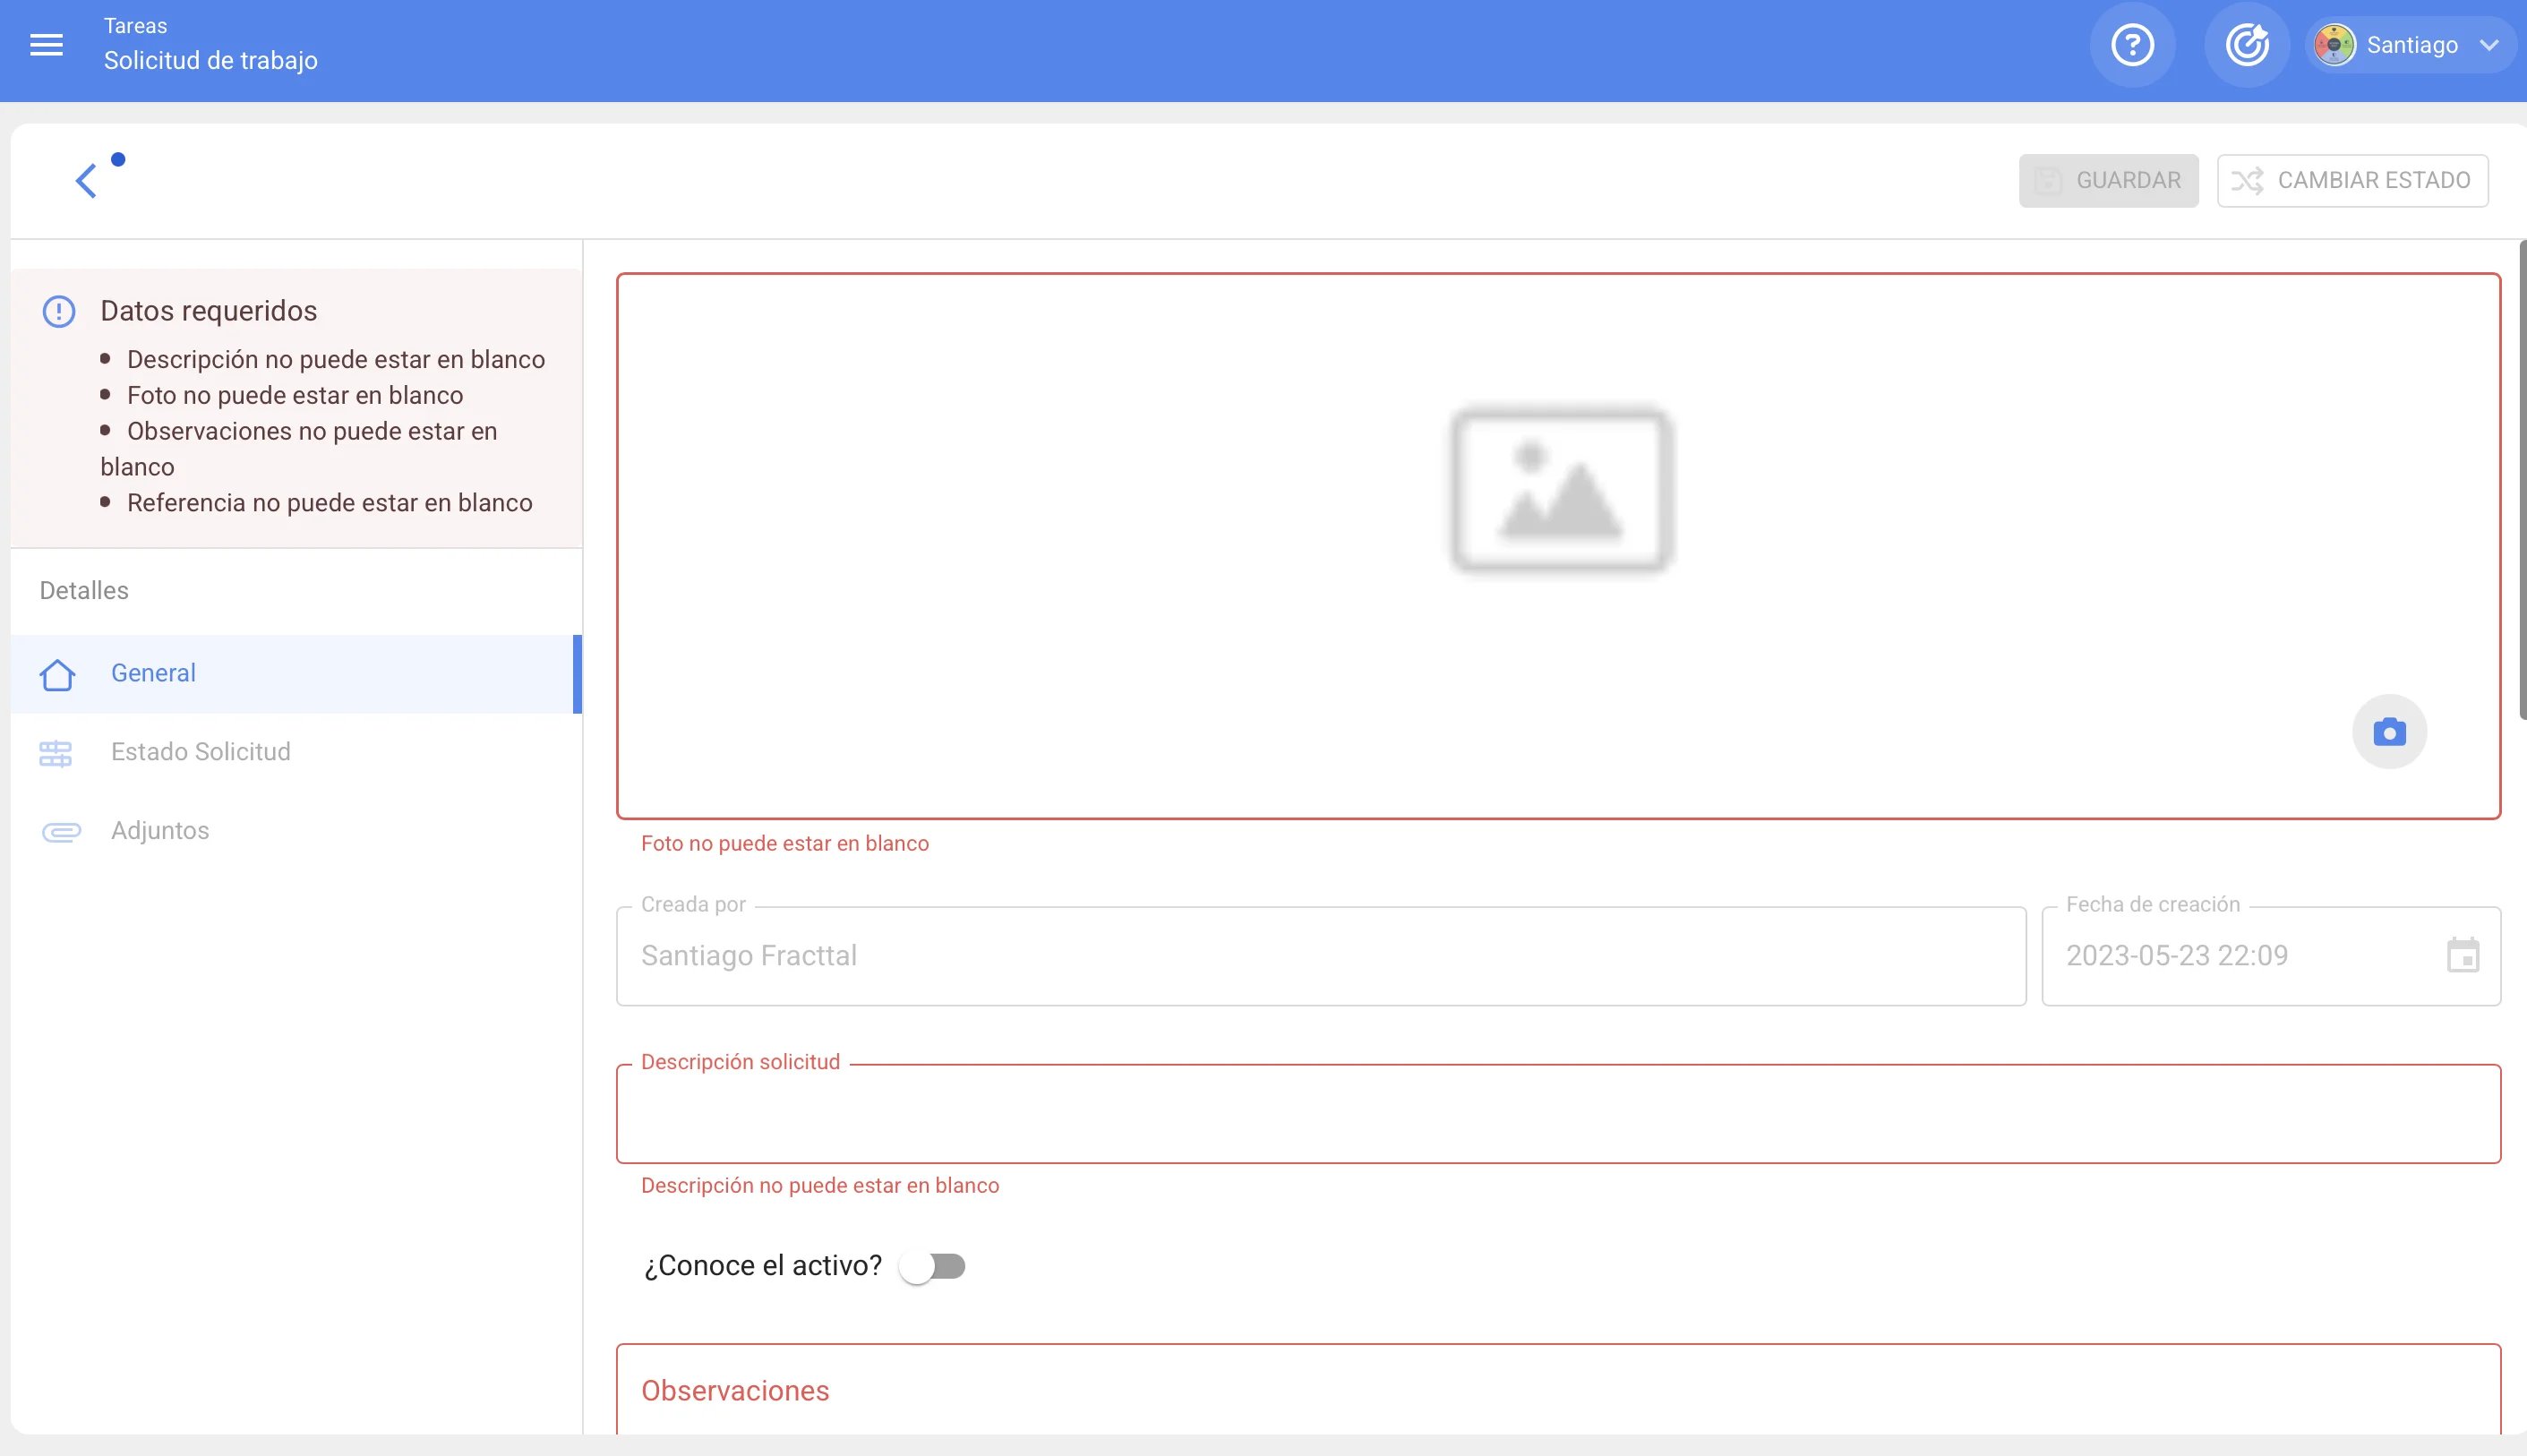Open the target goals icon

(x=2246, y=45)
